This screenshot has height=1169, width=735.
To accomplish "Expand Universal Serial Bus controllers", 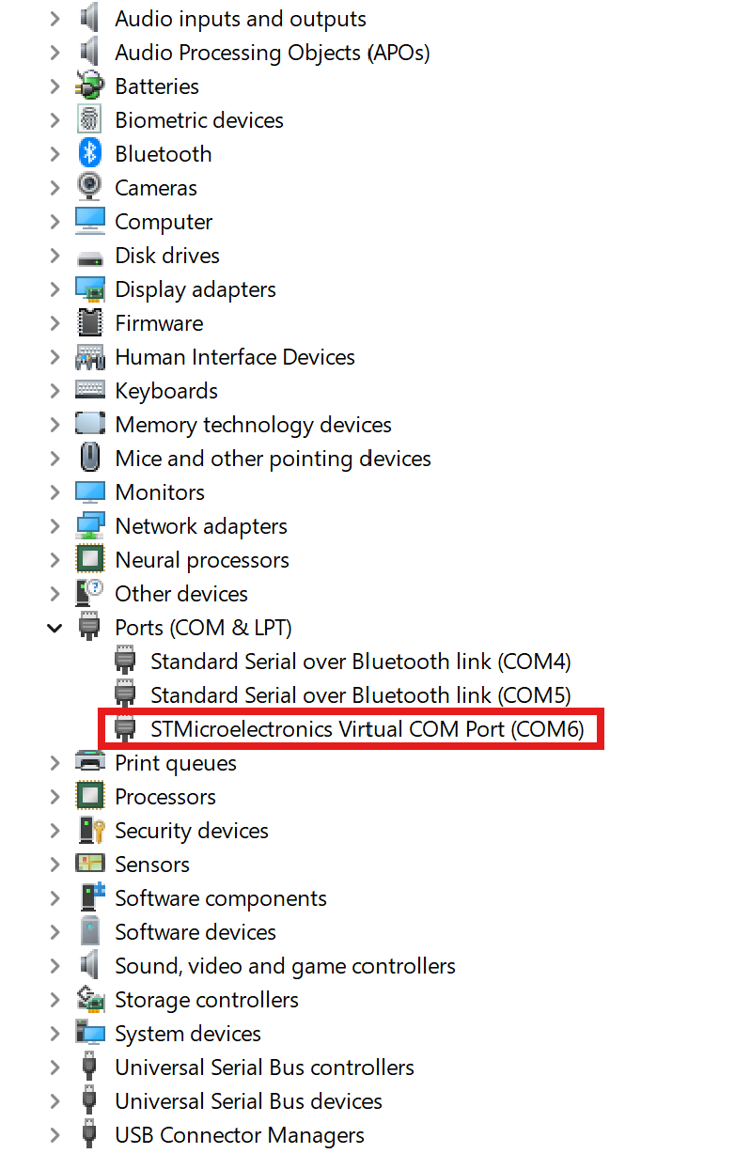I will click(x=55, y=1068).
